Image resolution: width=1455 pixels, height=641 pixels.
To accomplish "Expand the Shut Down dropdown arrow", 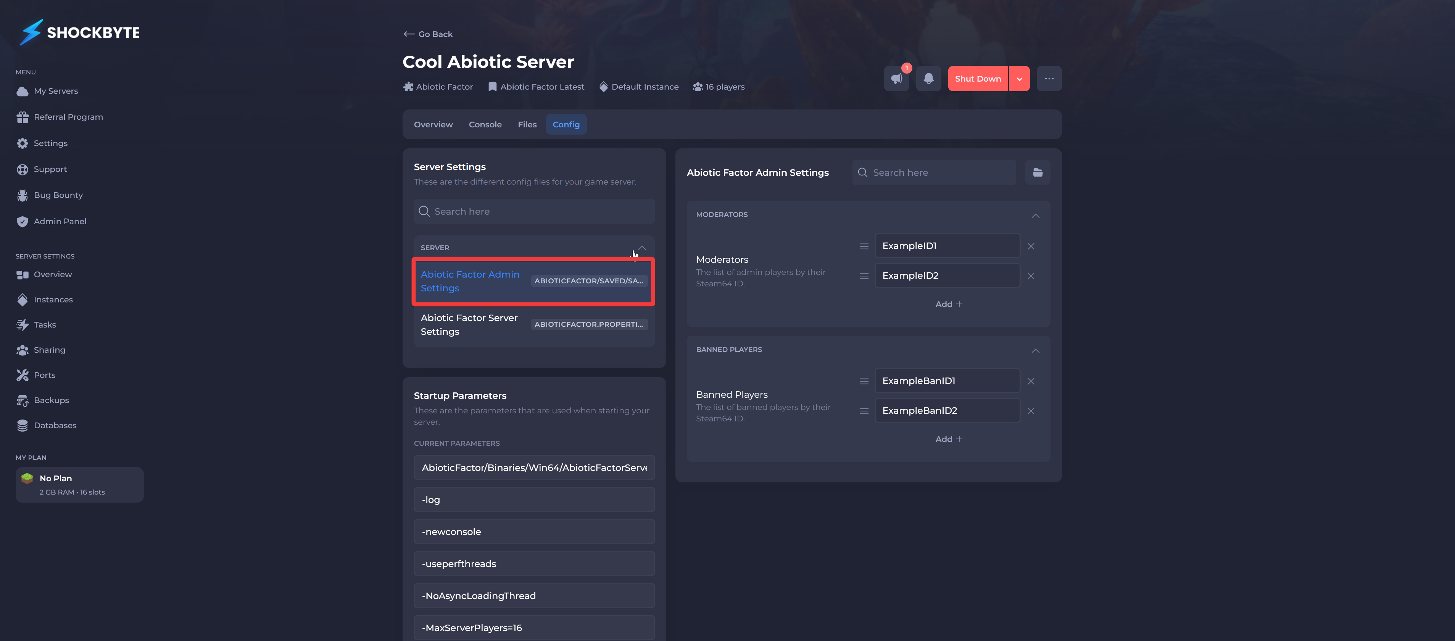I will (1020, 79).
